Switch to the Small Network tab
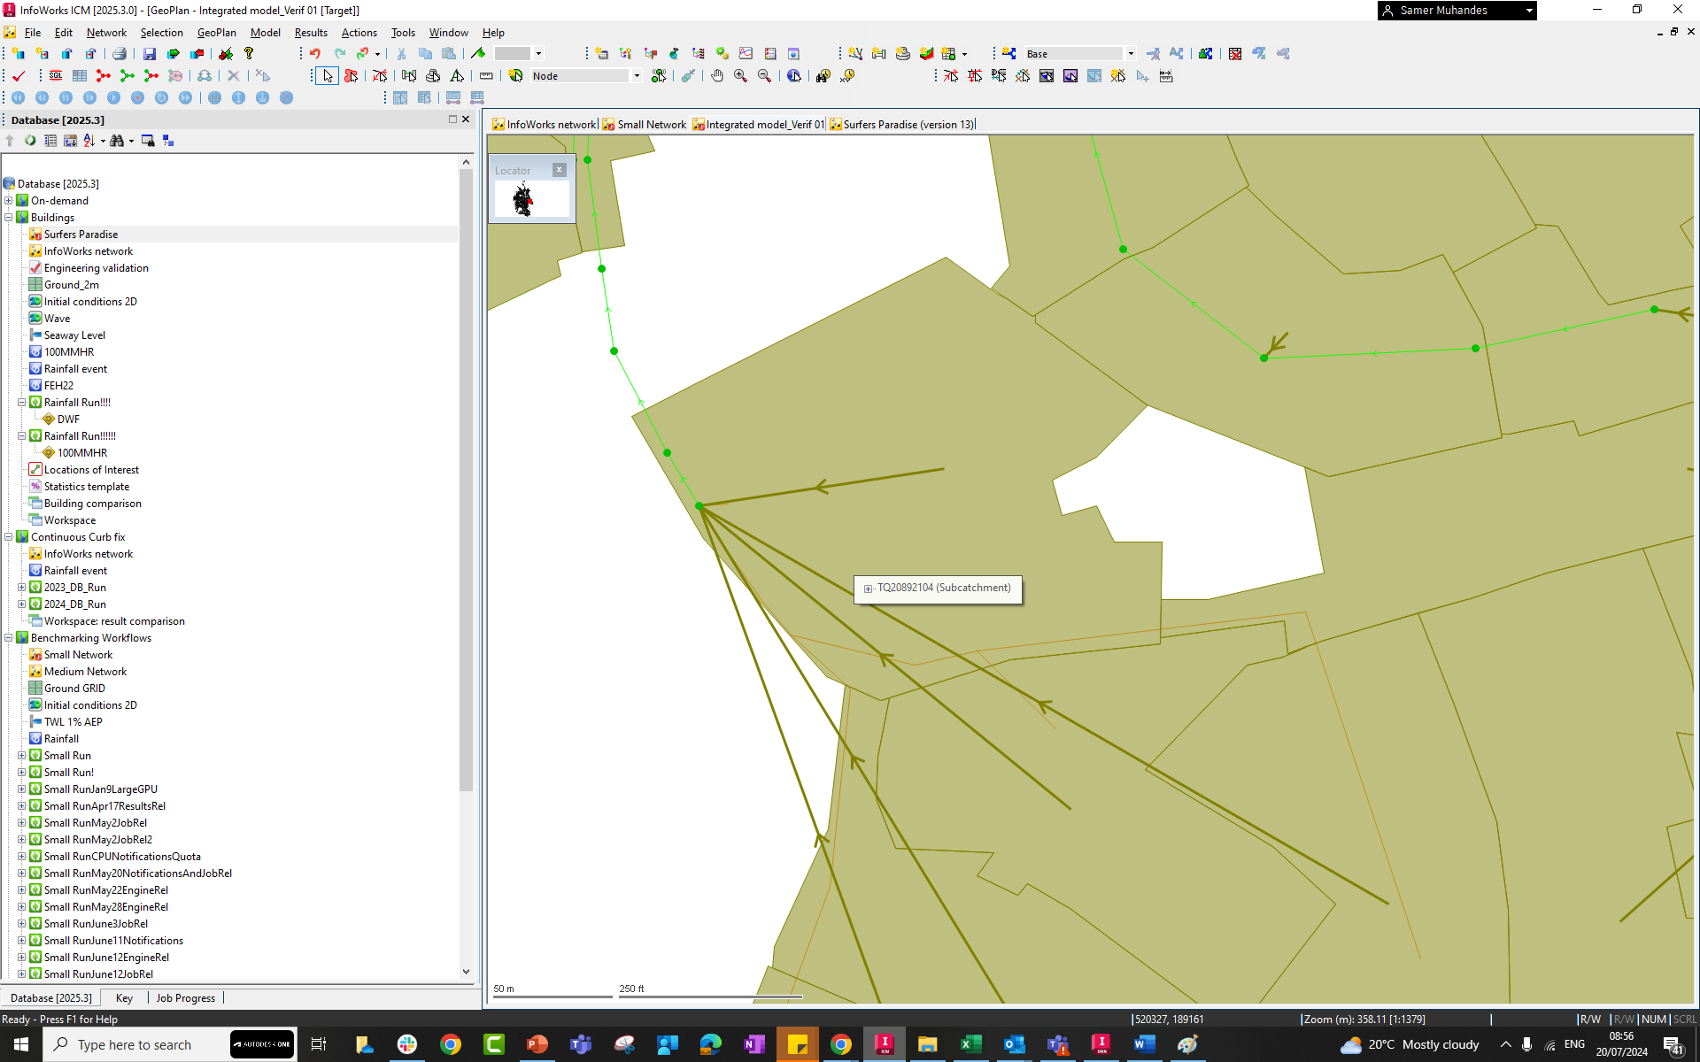Image resolution: width=1700 pixels, height=1062 pixels. click(x=651, y=125)
